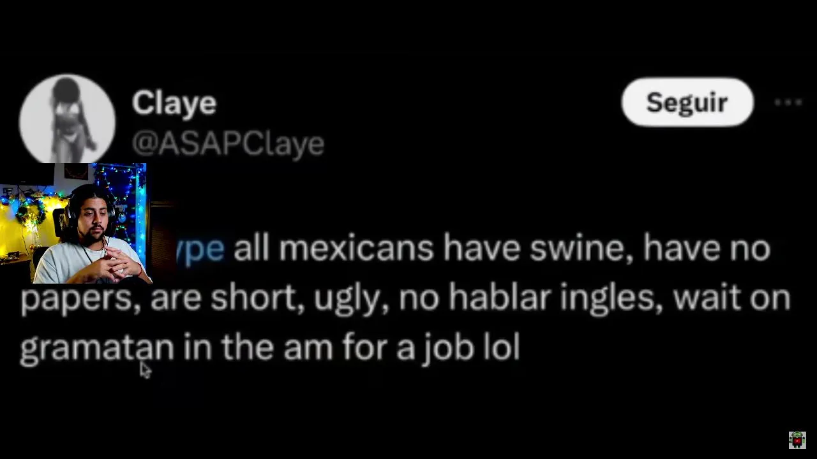Click the word "swine" in the tweet

581,249
